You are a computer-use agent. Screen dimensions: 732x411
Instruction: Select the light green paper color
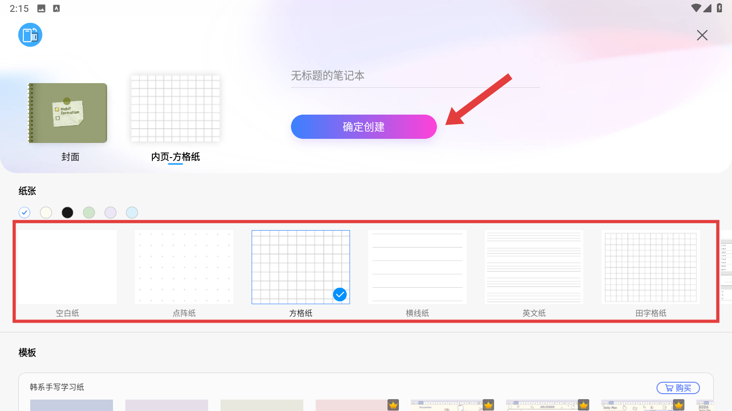click(x=89, y=212)
